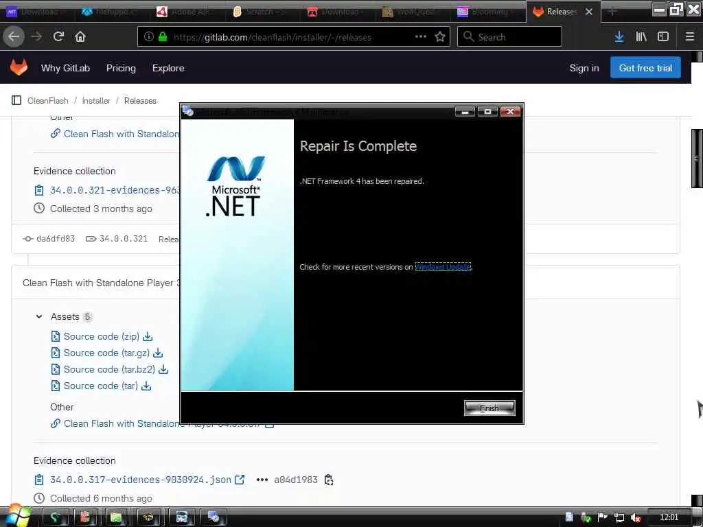Viewport: 703px width, 527px height.
Task: Bookmark this page with the star icon
Action: tap(440, 37)
